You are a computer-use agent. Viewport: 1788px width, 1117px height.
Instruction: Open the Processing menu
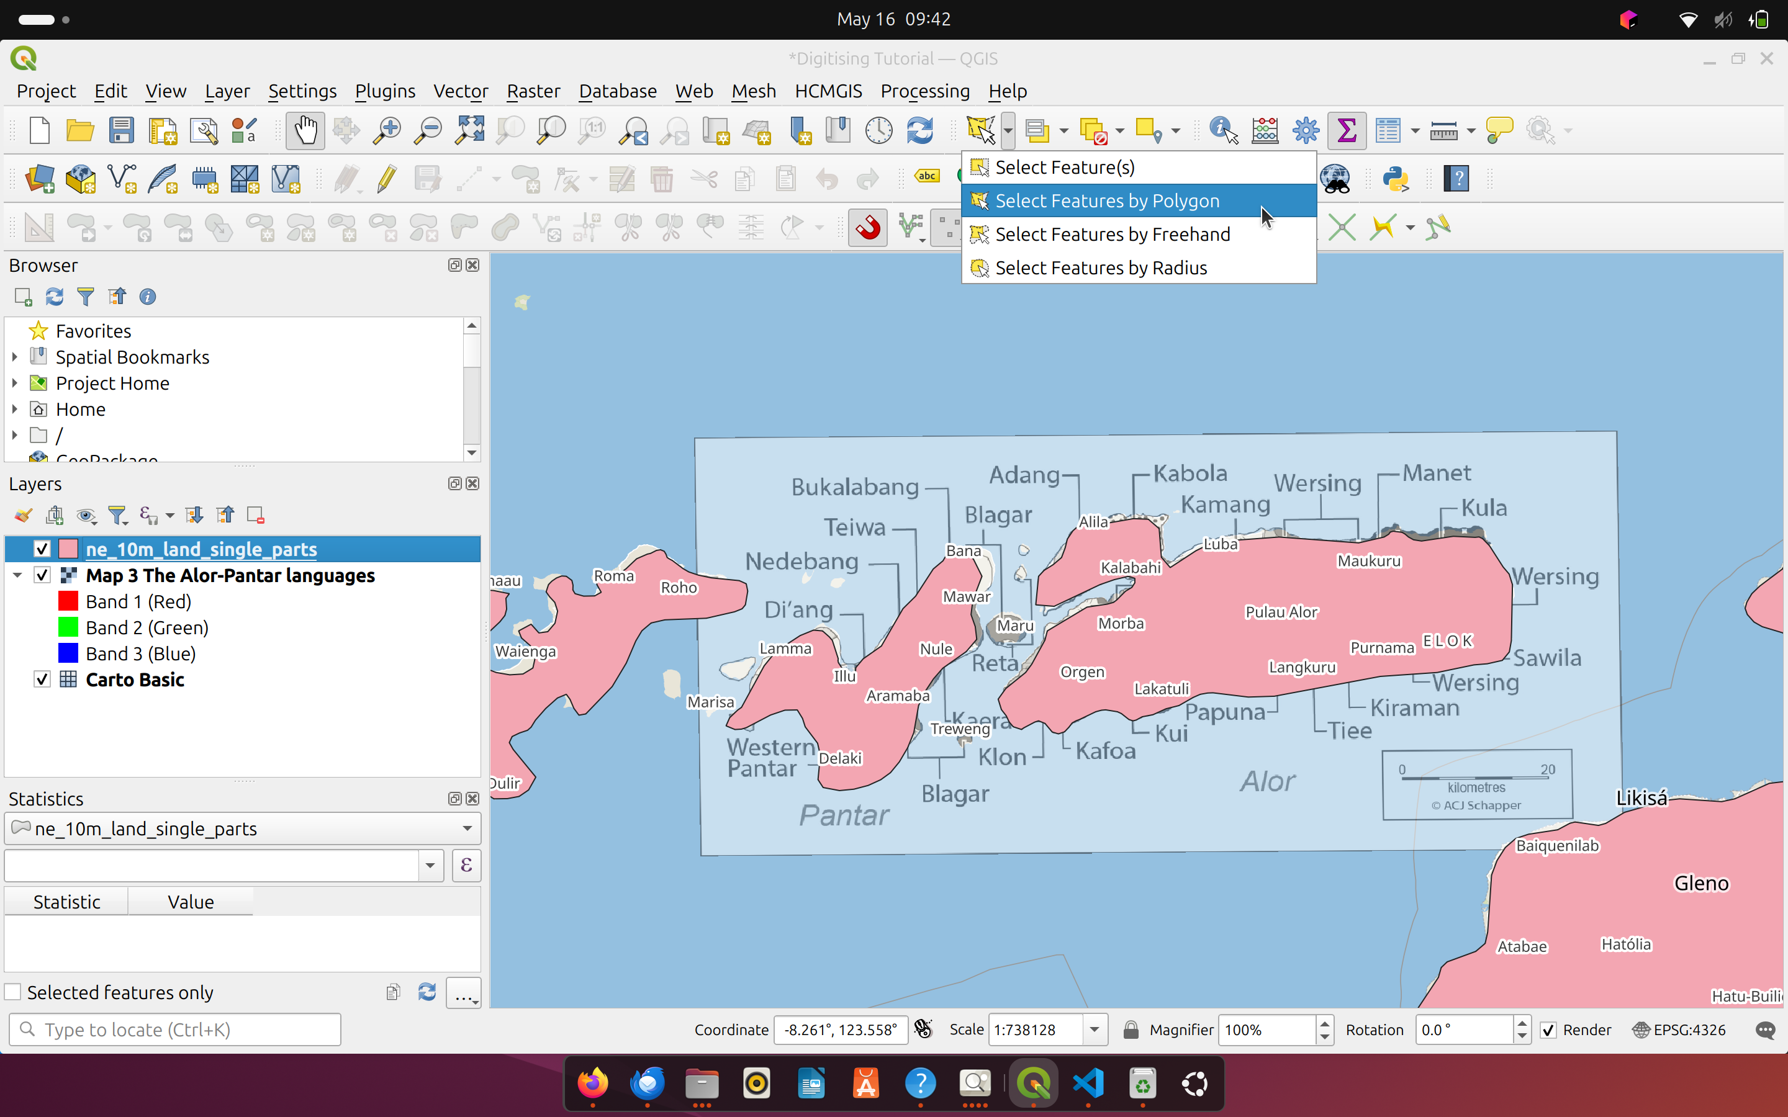924,91
